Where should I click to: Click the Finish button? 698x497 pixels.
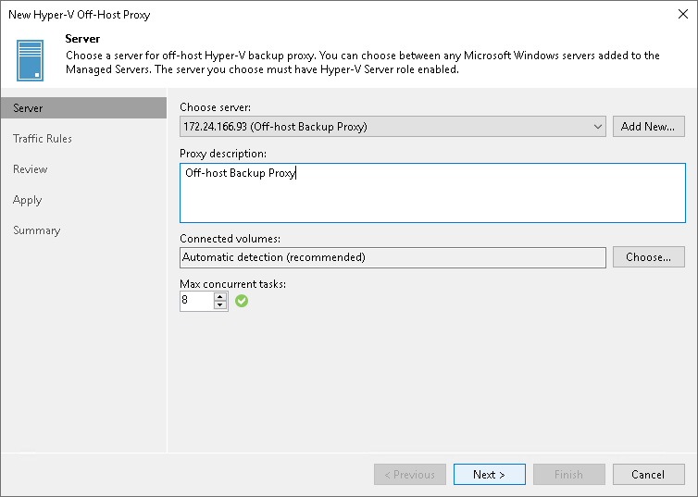(x=568, y=475)
